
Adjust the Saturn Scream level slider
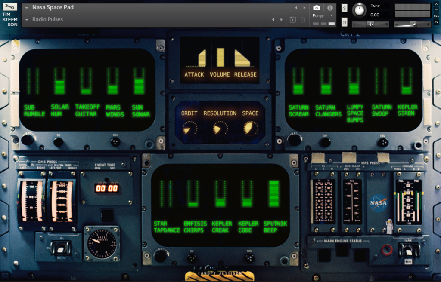click(298, 81)
